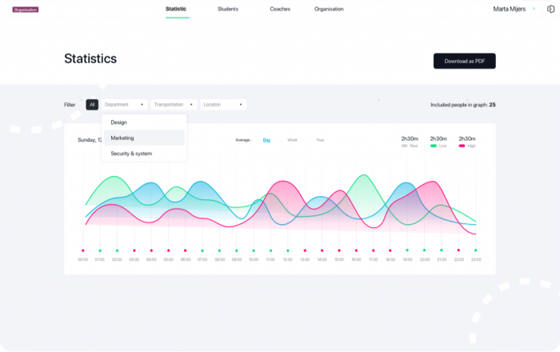
Task: Switch to the Statistic tab
Action: click(176, 9)
